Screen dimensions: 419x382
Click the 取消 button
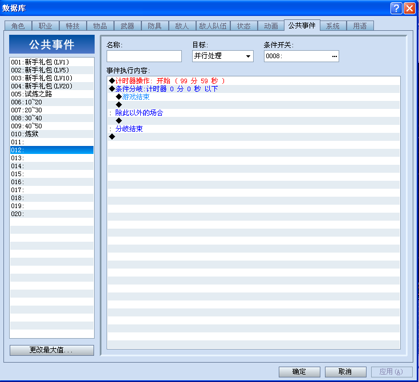tap(345, 372)
